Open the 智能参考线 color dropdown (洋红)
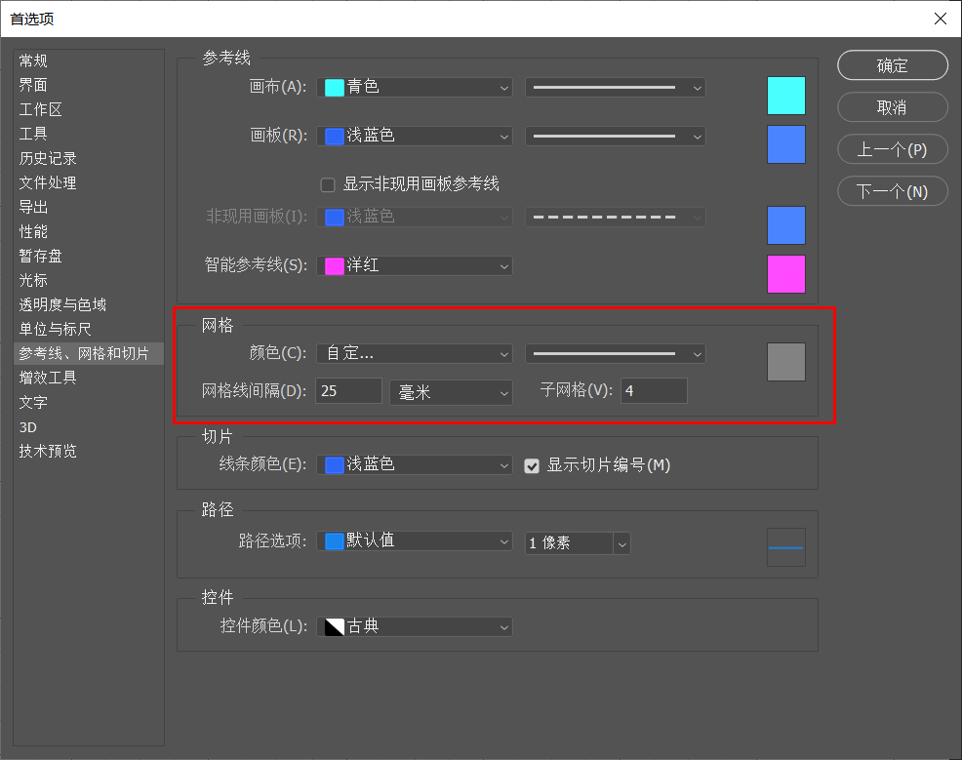 (x=415, y=265)
